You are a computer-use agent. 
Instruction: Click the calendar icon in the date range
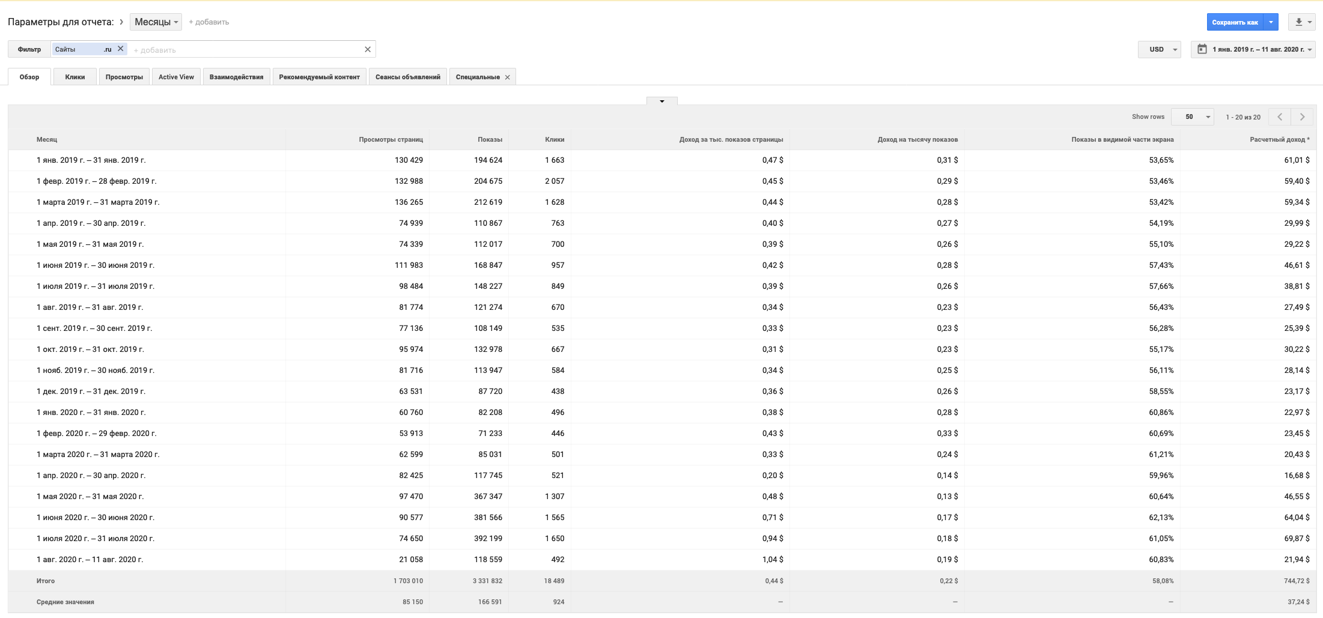pos(1202,49)
